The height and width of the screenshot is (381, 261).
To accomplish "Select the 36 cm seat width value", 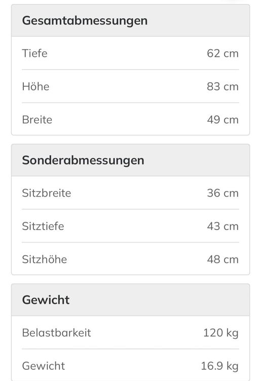I will click(x=222, y=193).
